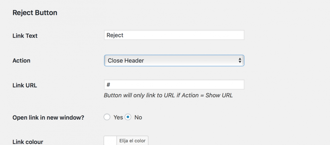Image resolution: width=330 pixels, height=145 pixels.
Task: Click the Link colour label
Action: tap(28, 142)
